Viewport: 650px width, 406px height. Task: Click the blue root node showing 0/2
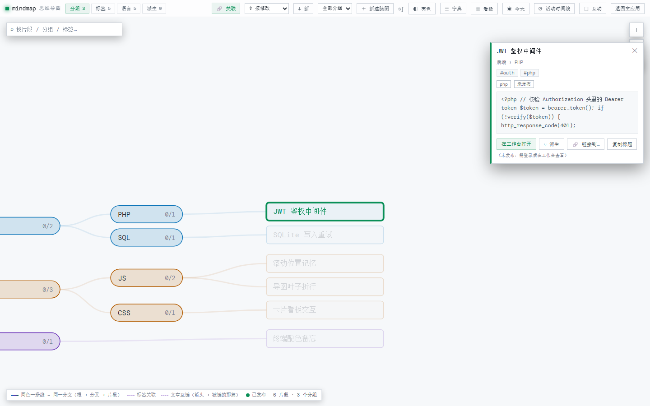click(30, 226)
